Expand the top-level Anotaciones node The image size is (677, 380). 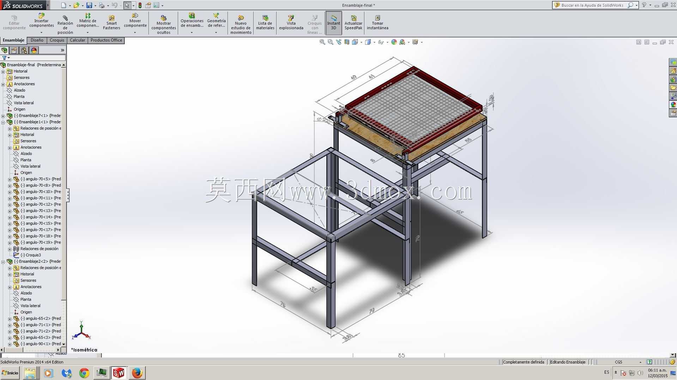click(3, 84)
